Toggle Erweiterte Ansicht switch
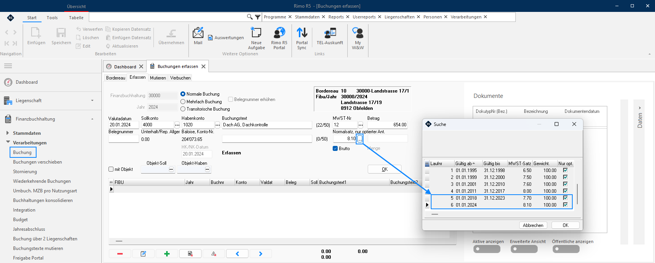655x263 pixels. pos(524,249)
